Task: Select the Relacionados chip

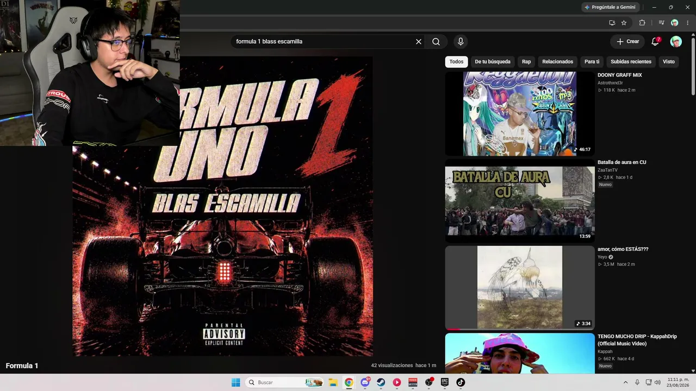Action: (x=558, y=62)
